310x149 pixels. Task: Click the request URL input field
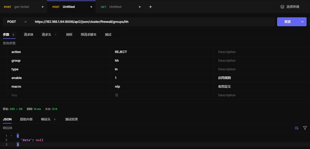[153, 22]
